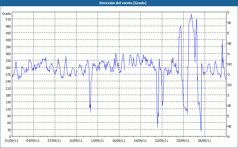Select the 16/09/11 date label
Screen dimensions: 238x148
pyautogui.click(x=119, y=141)
